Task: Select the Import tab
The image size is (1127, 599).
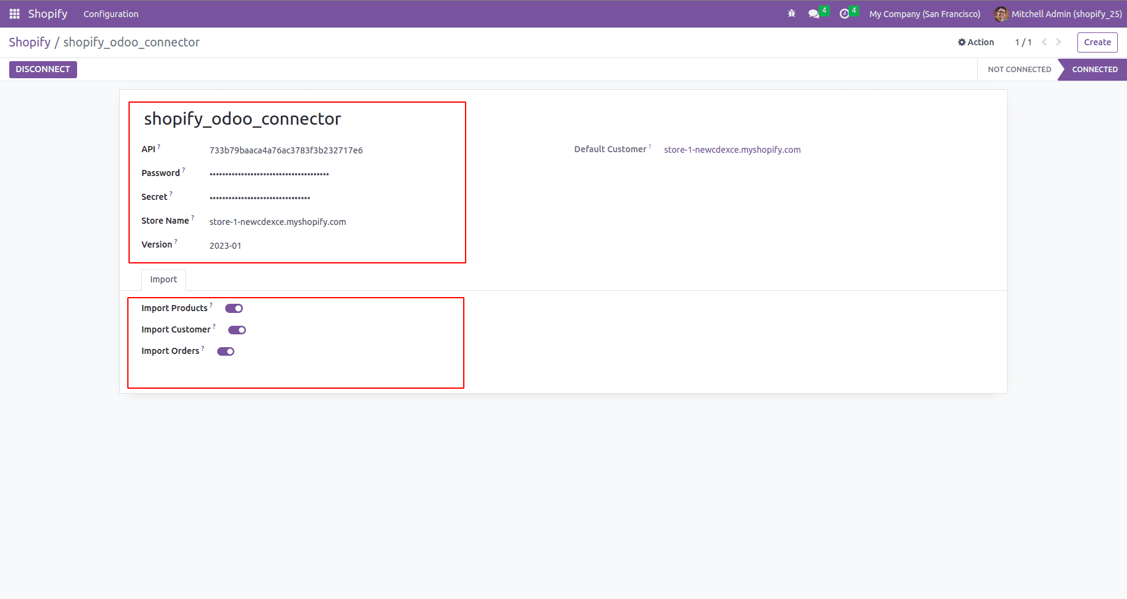Action: tap(163, 279)
